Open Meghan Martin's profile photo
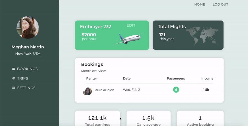Viewport: 248px width, 126px height. coord(28,27)
